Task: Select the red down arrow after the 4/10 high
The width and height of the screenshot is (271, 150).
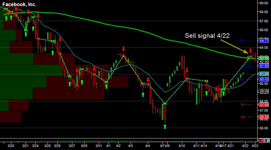Action: tap(187, 70)
